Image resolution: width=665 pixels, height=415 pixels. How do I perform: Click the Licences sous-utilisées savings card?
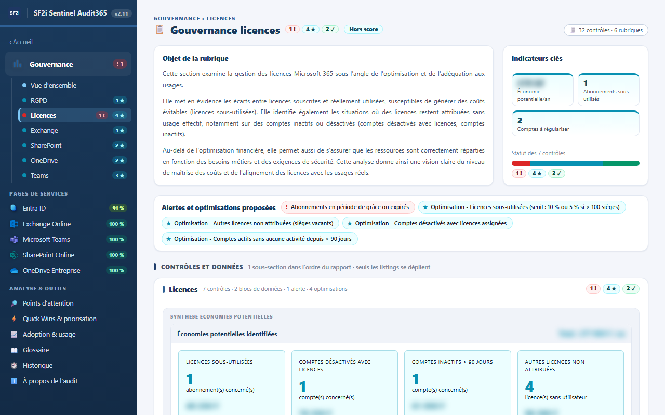click(232, 383)
